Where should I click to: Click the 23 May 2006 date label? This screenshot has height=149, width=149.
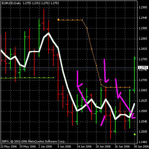click(9, 146)
